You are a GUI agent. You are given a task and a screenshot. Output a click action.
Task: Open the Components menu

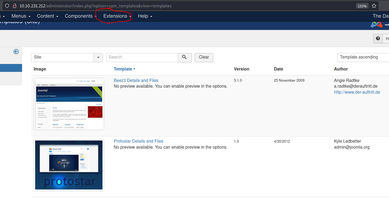click(81, 16)
